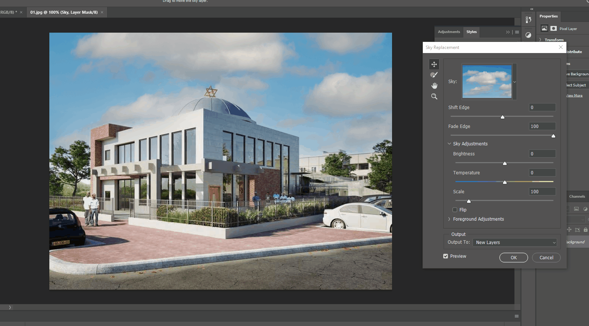Click the pixel layer filter icon in Layers

[576, 209]
